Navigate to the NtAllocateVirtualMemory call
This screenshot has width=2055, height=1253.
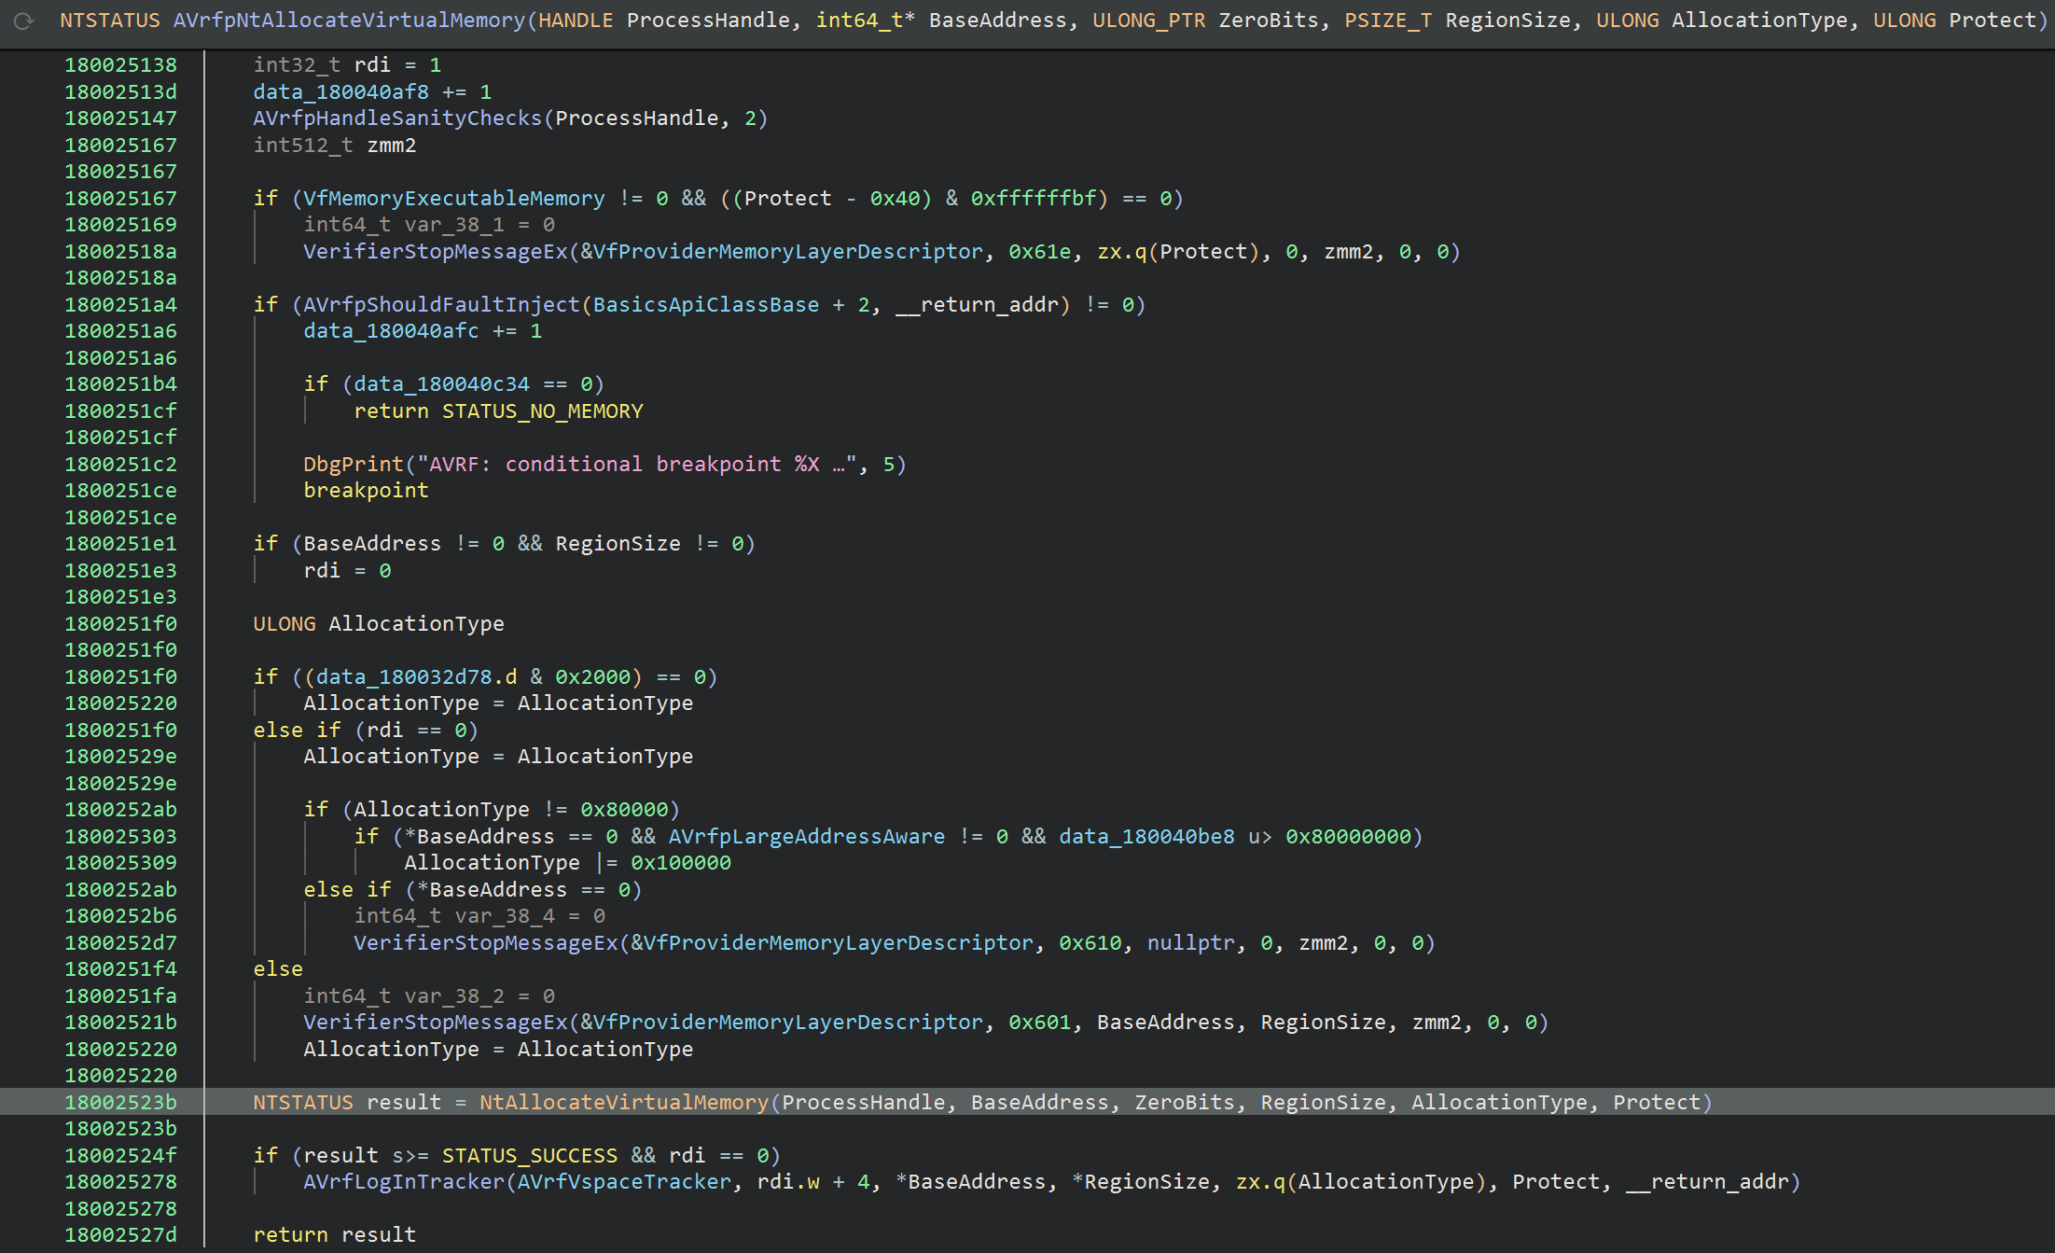coord(623,1103)
